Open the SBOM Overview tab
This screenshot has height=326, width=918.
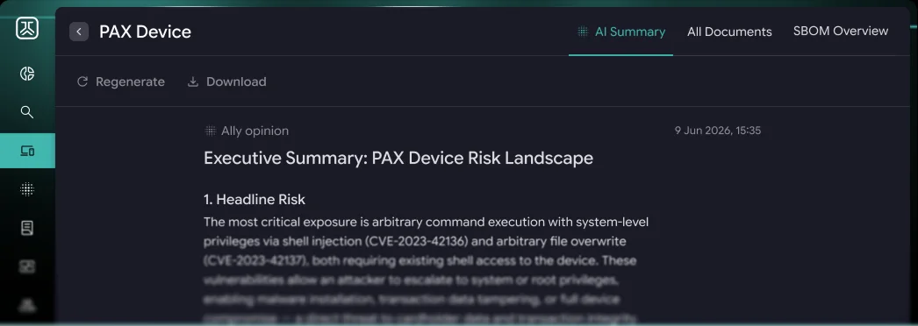(841, 31)
